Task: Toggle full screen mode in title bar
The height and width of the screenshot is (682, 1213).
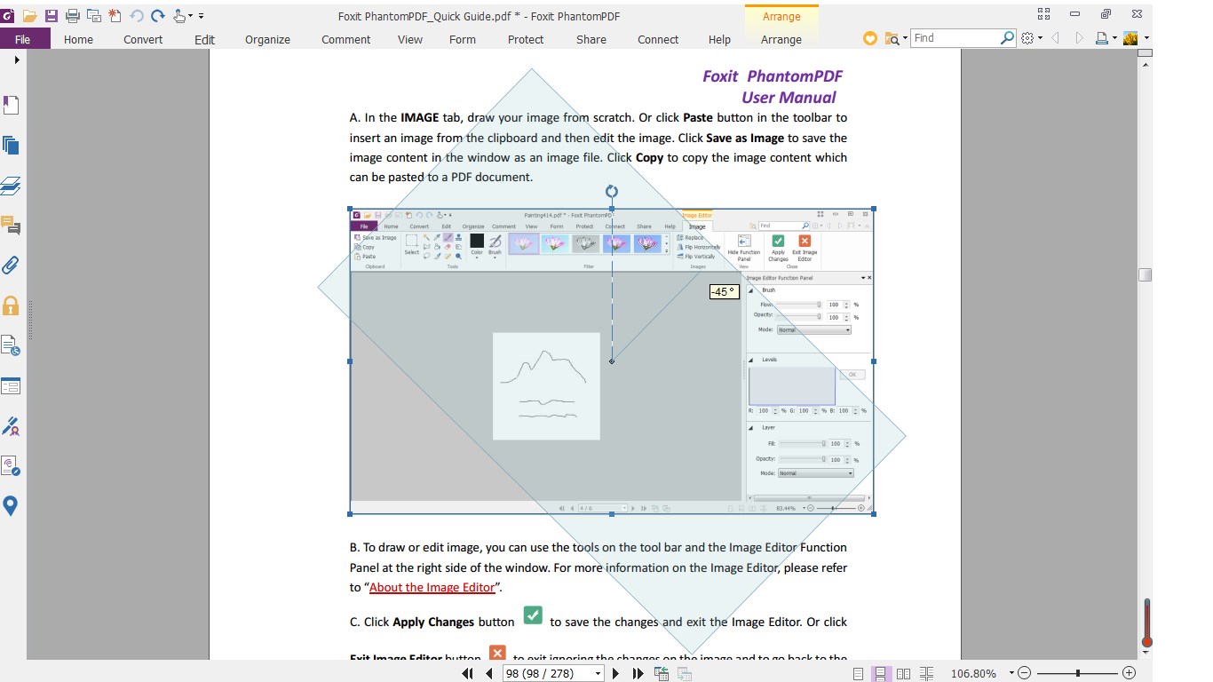Action: coord(1044,14)
